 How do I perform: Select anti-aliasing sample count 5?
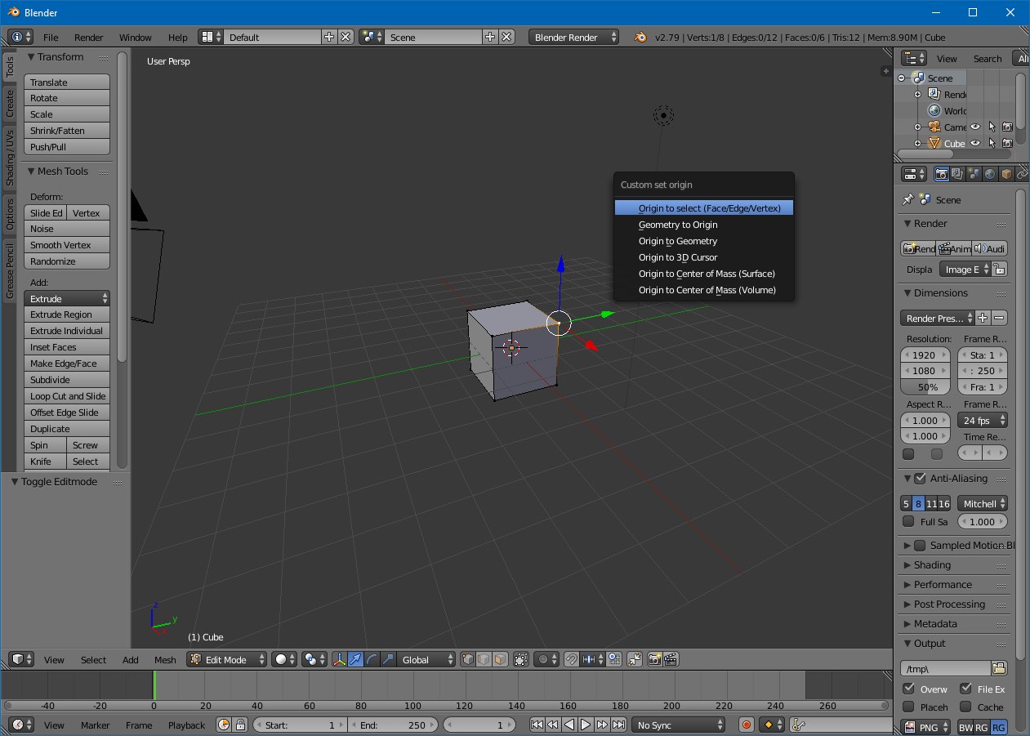(x=906, y=504)
